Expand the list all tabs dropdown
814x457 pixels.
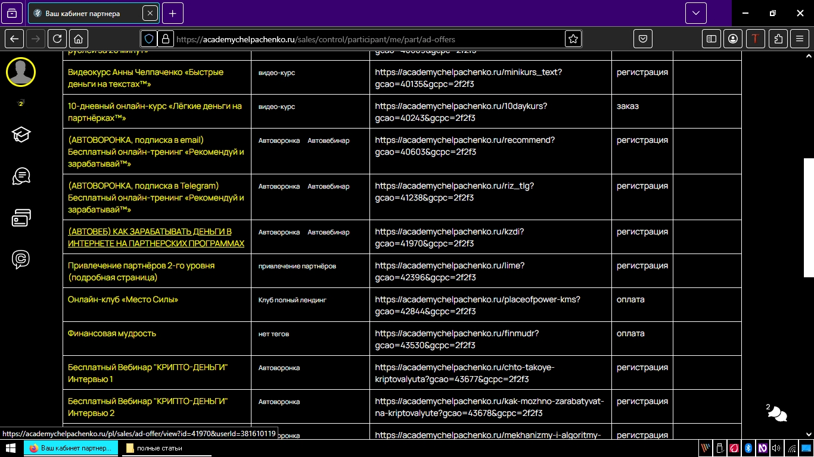pos(695,13)
